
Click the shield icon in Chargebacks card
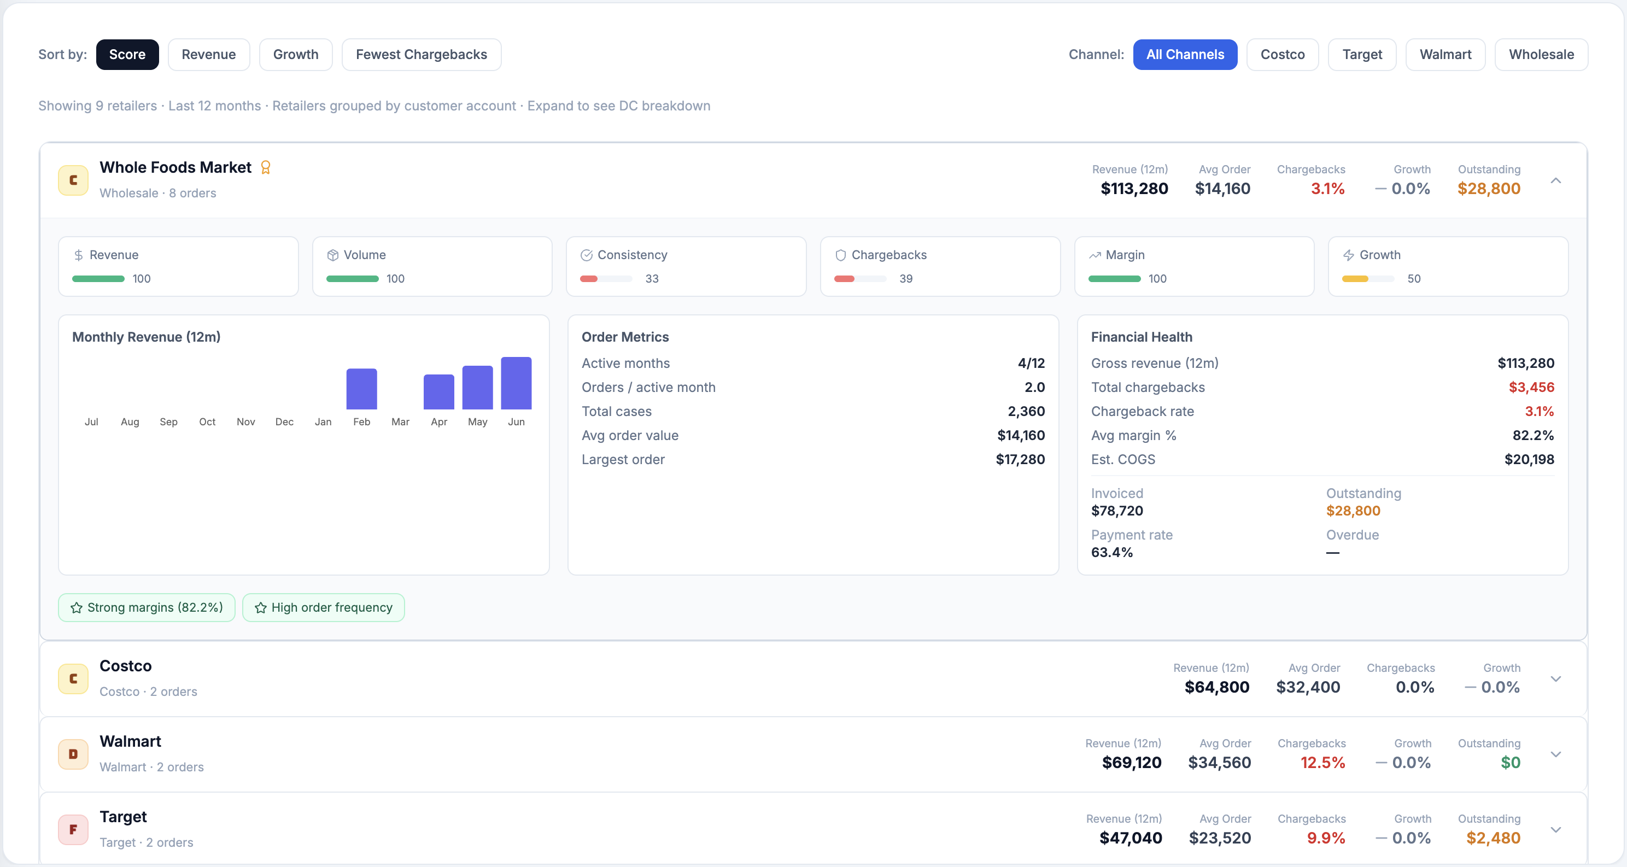tap(841, 255)
